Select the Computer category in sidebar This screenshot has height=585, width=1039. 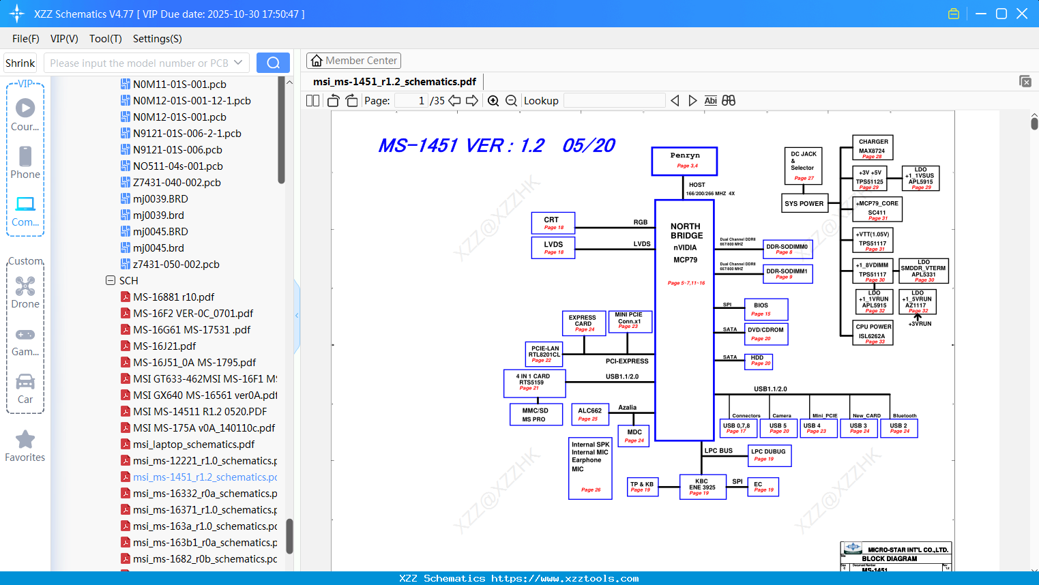(25, 211)
